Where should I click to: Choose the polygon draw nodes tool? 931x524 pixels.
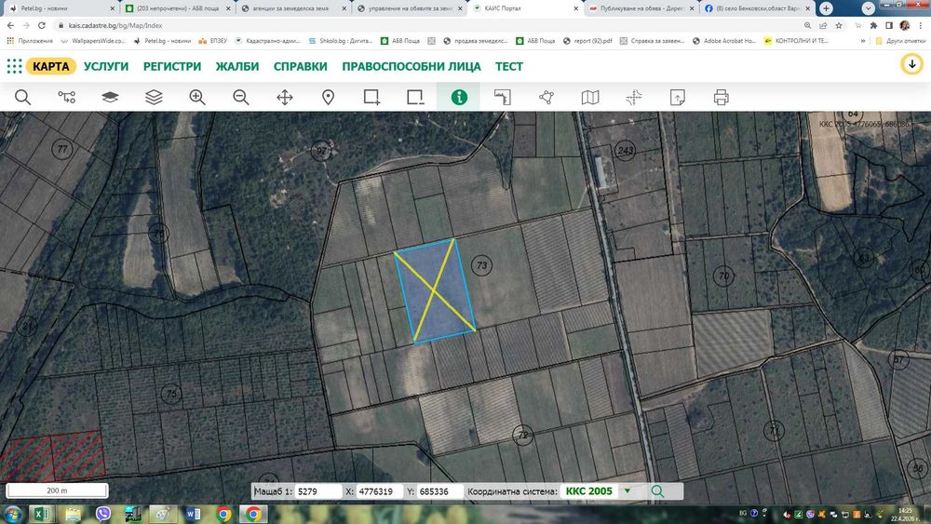[x=546, y=98]
